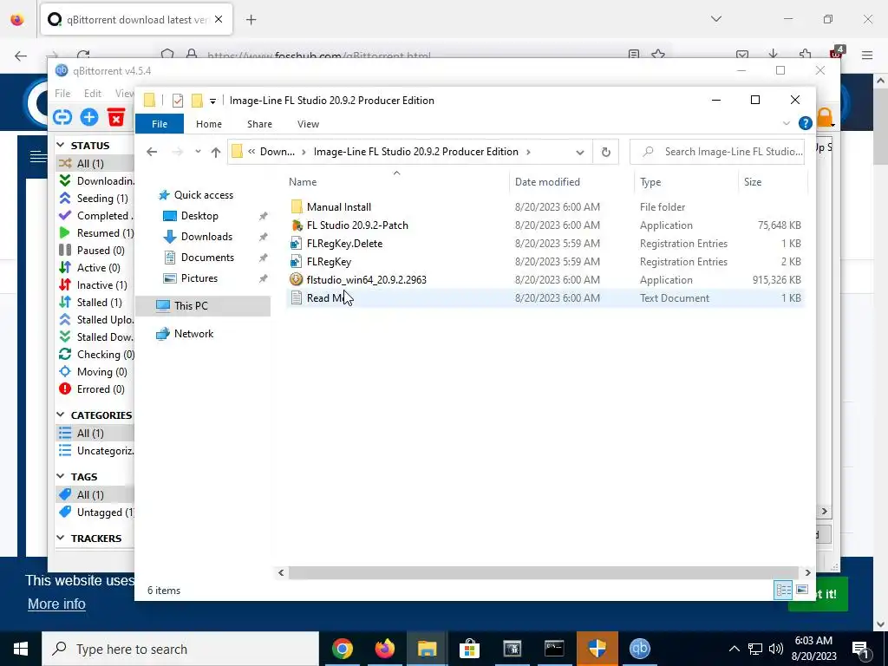Click the red Delete torrent icon in qBittorrent

click(116, 117)
